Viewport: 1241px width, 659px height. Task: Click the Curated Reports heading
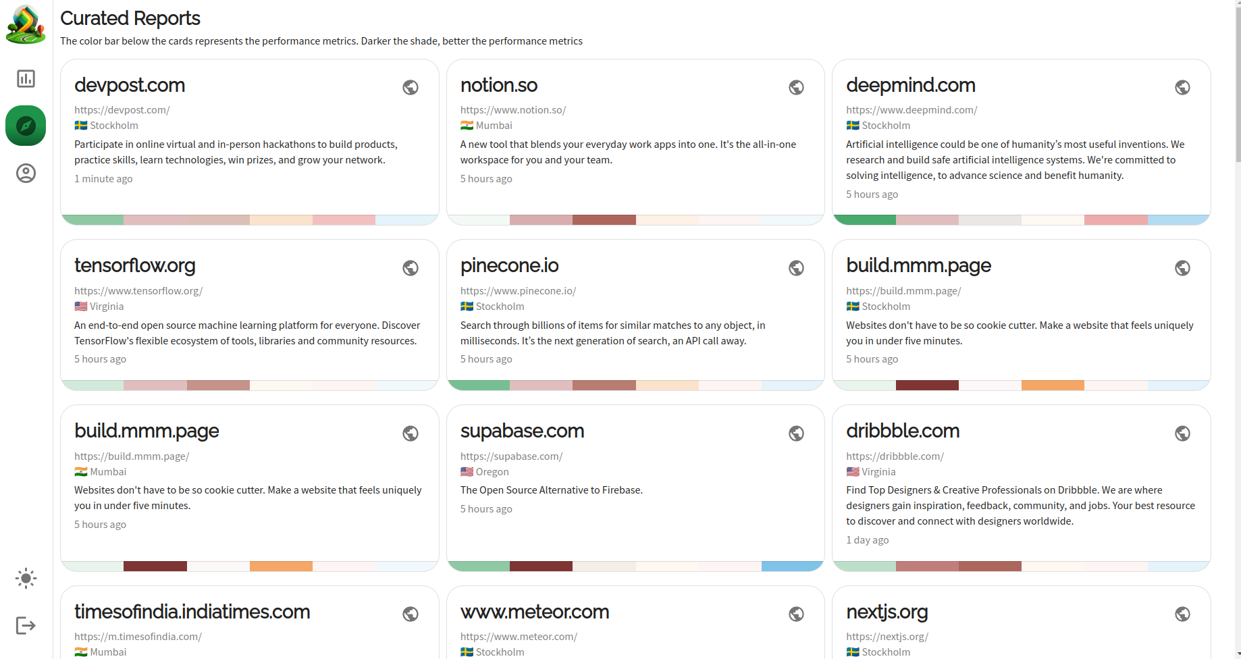pos(130,18)
